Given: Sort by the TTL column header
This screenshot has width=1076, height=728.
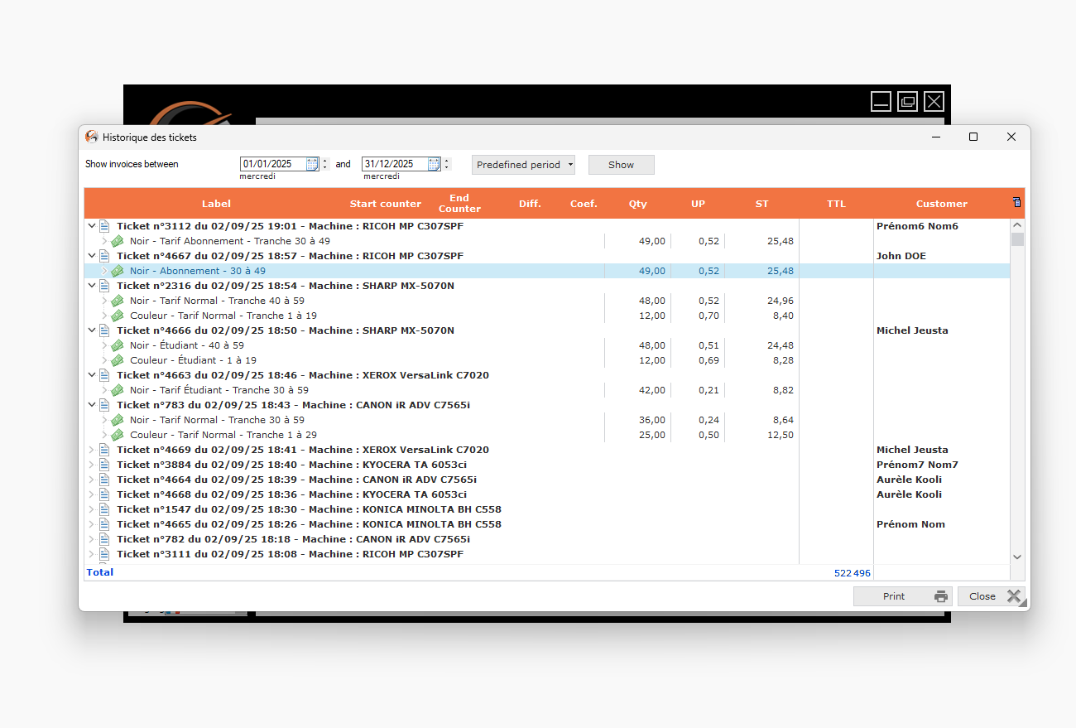Looking at the screenshot, I should [x=836, y=204].
